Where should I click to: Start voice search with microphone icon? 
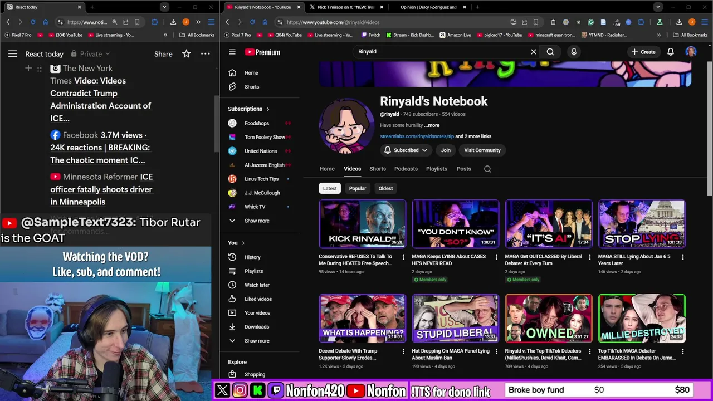click(x=574, y=52)
